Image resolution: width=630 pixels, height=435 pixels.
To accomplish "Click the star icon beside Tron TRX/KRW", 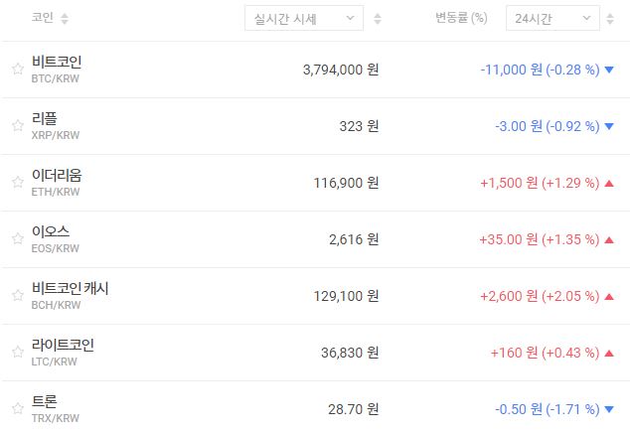I will (17, 408).
